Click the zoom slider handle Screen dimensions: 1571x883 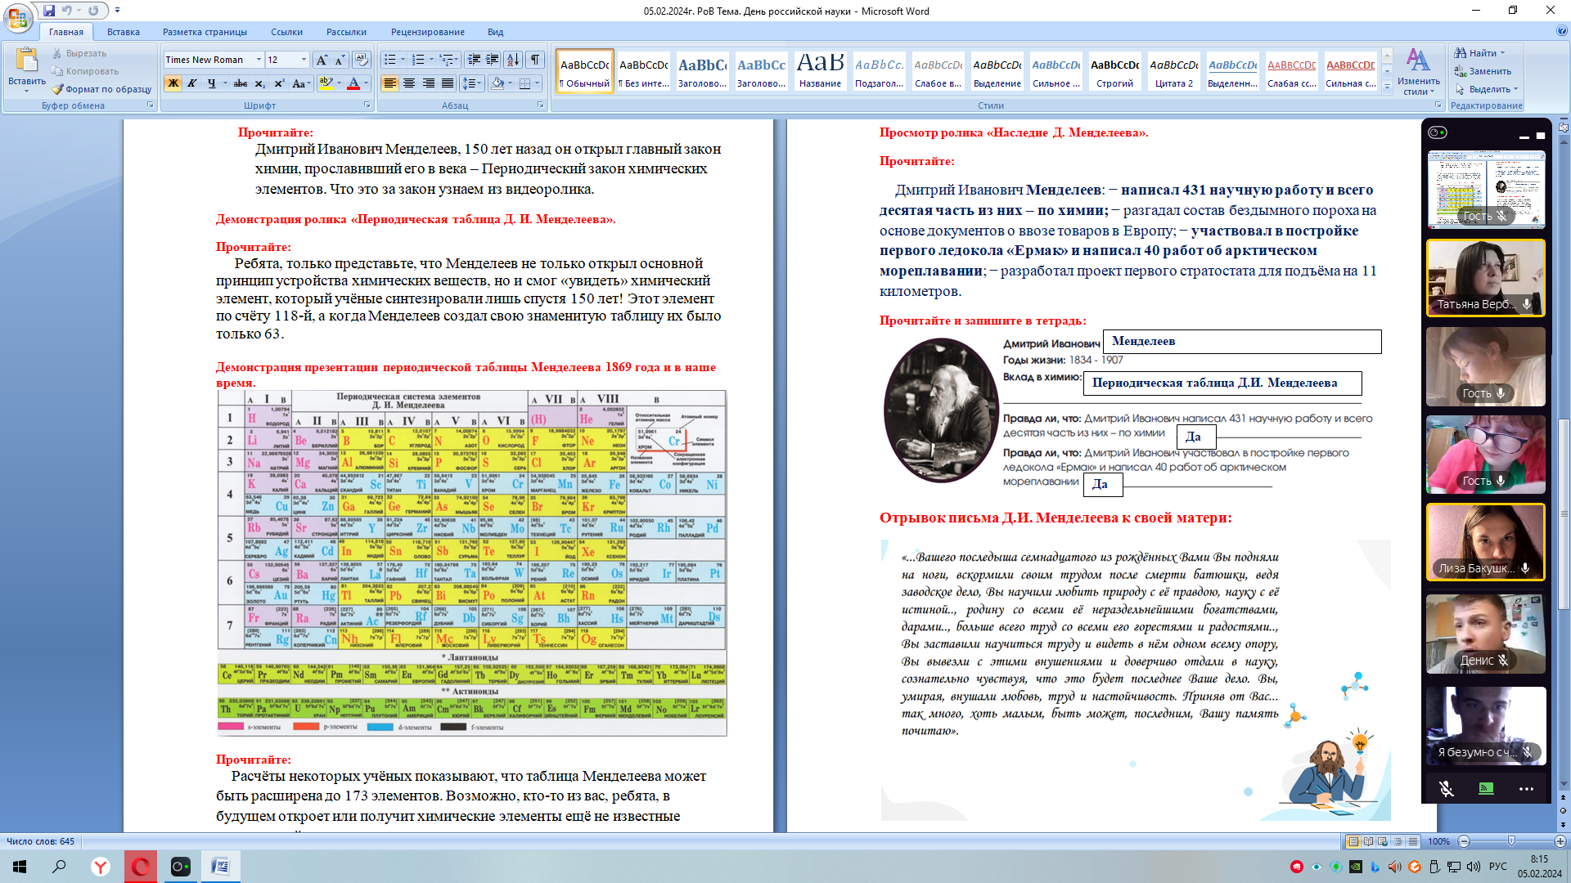(x=1511, y=841)
